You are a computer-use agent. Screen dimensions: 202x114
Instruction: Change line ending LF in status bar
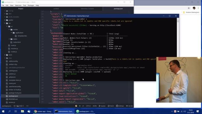click(83, 106)
